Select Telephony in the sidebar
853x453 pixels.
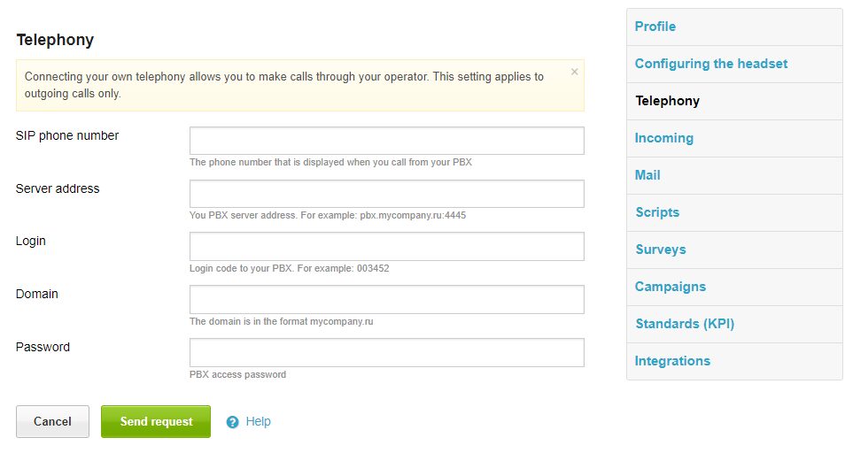pyautogui.click(x=667, y=101)
